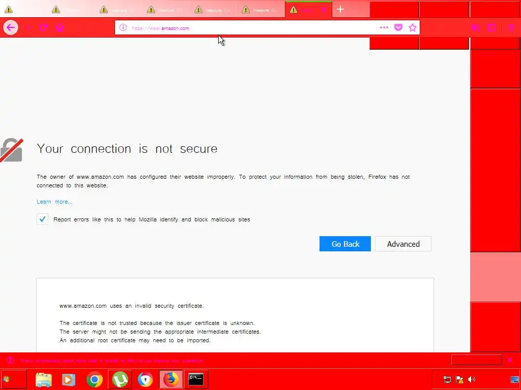
Task: Close the active highlighted tab
Action: [323, 10]
